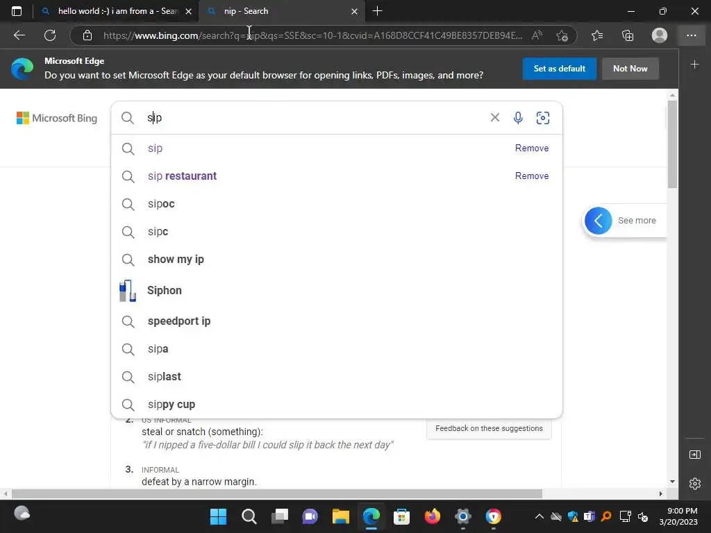The width and height of the screenshot is (711, 533).
Task: Close the 'hello world' tab
Action: 189,11
